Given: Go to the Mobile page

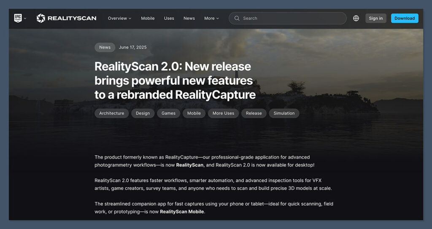Looking at the screenshot, I should (x=148, y=18).
